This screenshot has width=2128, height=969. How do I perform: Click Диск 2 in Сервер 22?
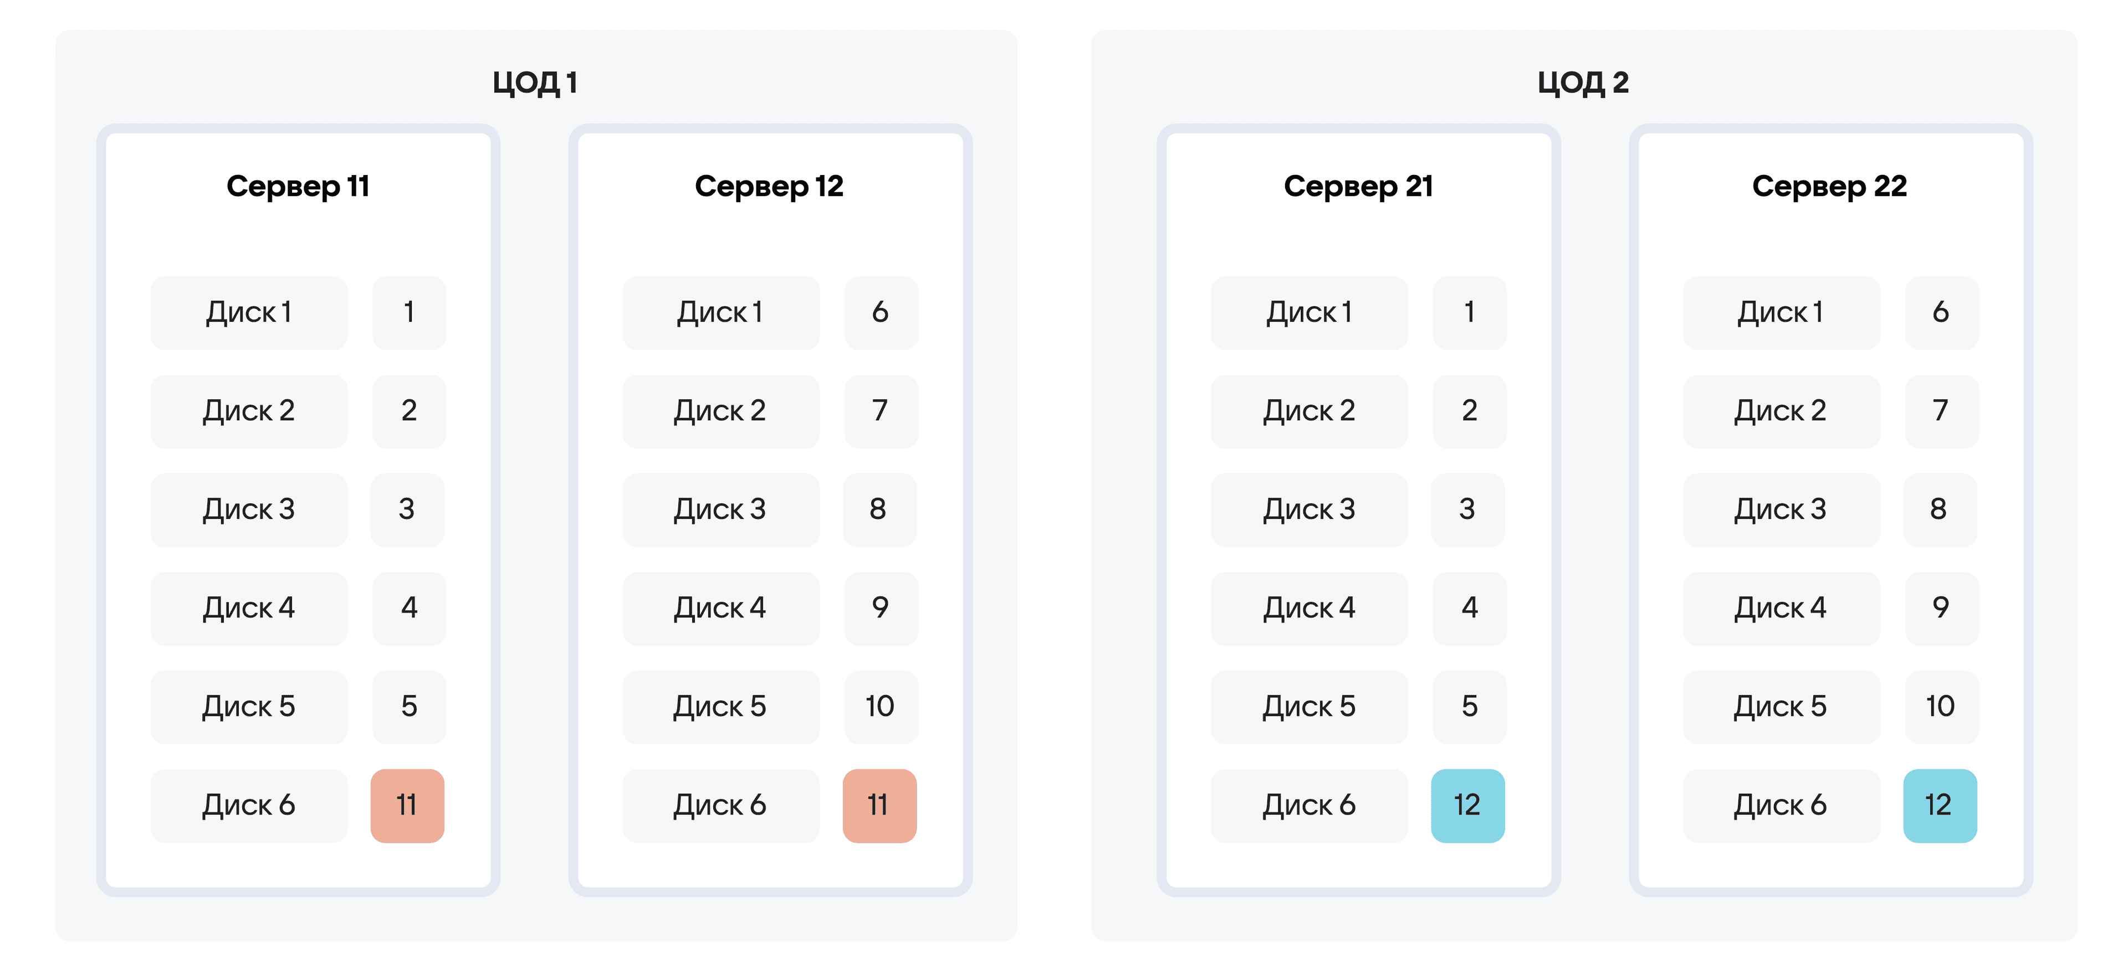(1782, 412)
